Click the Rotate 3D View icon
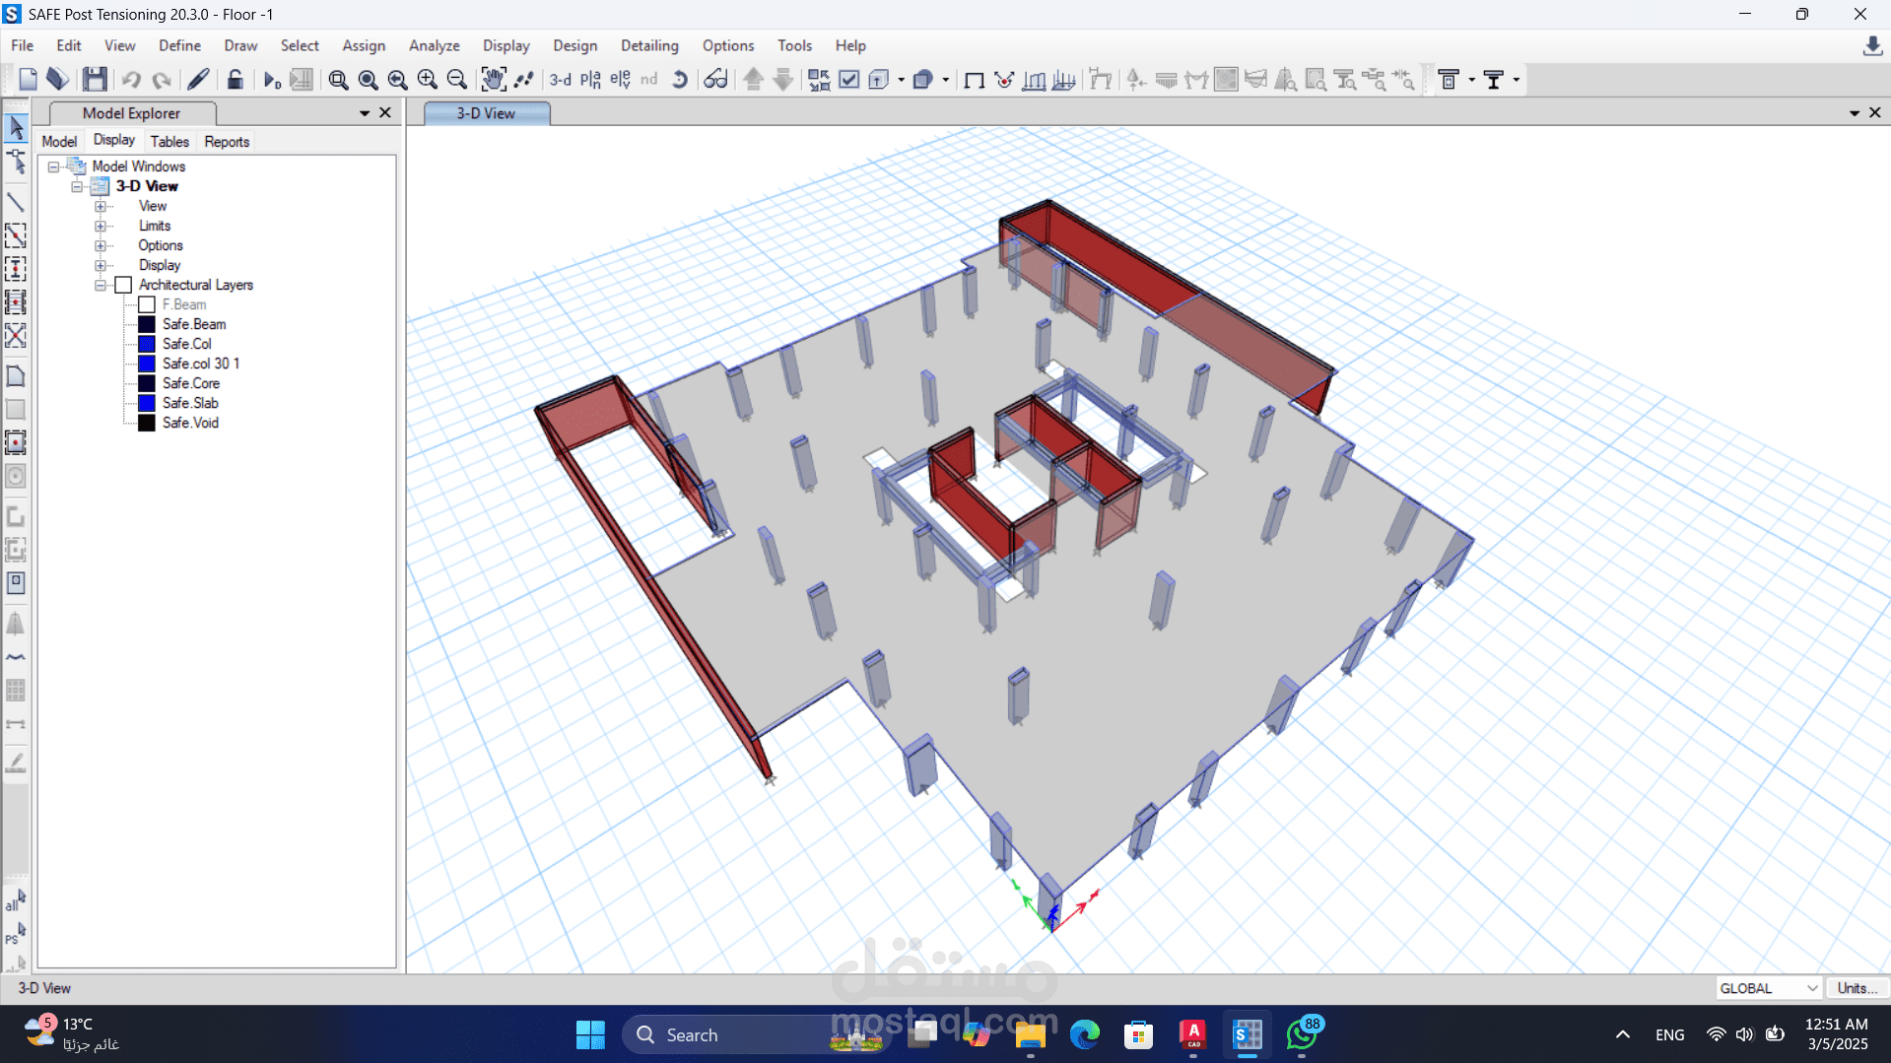 tap(680, 80)
